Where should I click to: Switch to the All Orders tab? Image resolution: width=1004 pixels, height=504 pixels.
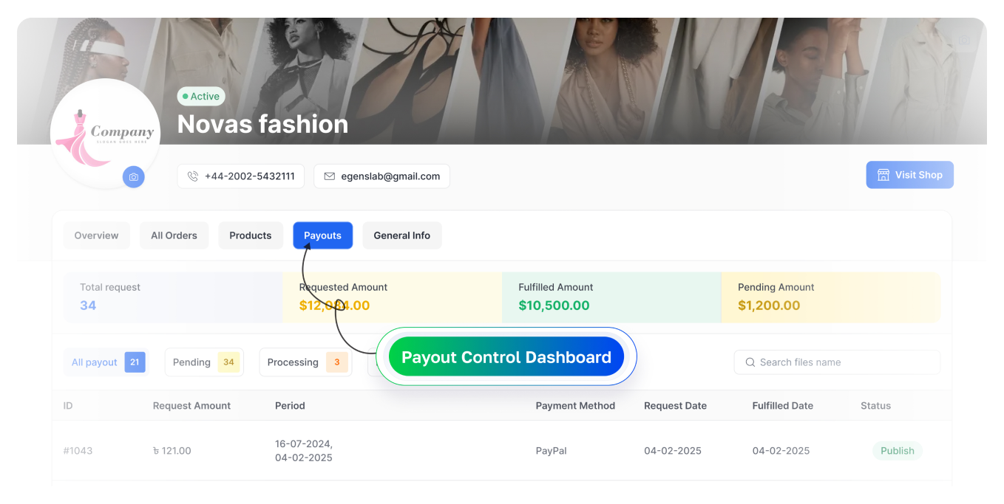pyautogui.click(x=174, y=235)
